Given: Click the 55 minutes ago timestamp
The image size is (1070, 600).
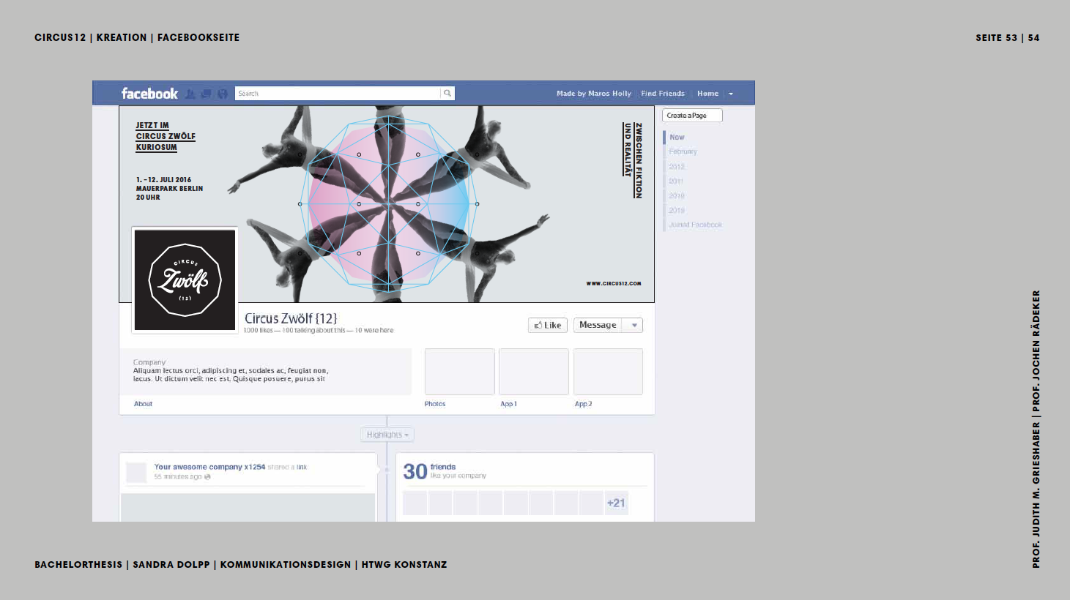Looking at the screenshot, I should (178, 477).
